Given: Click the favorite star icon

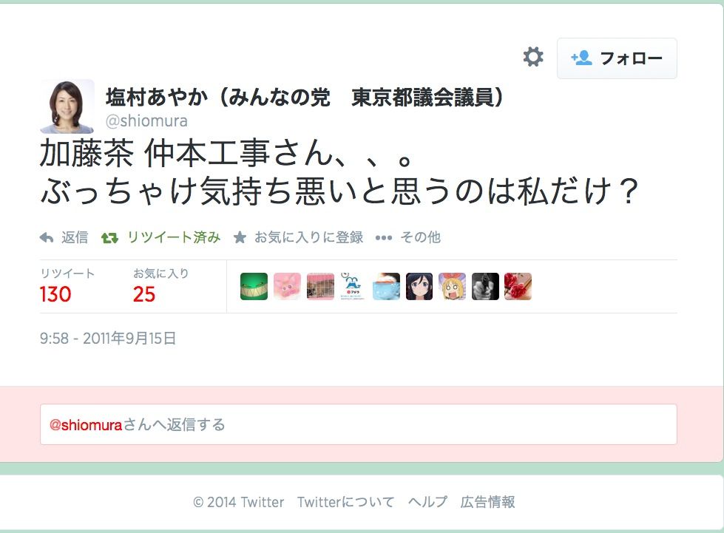Looking at the screenshot, I should tap(240, 237).
